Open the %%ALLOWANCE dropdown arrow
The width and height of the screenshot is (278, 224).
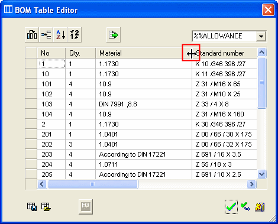coord(261,36)
